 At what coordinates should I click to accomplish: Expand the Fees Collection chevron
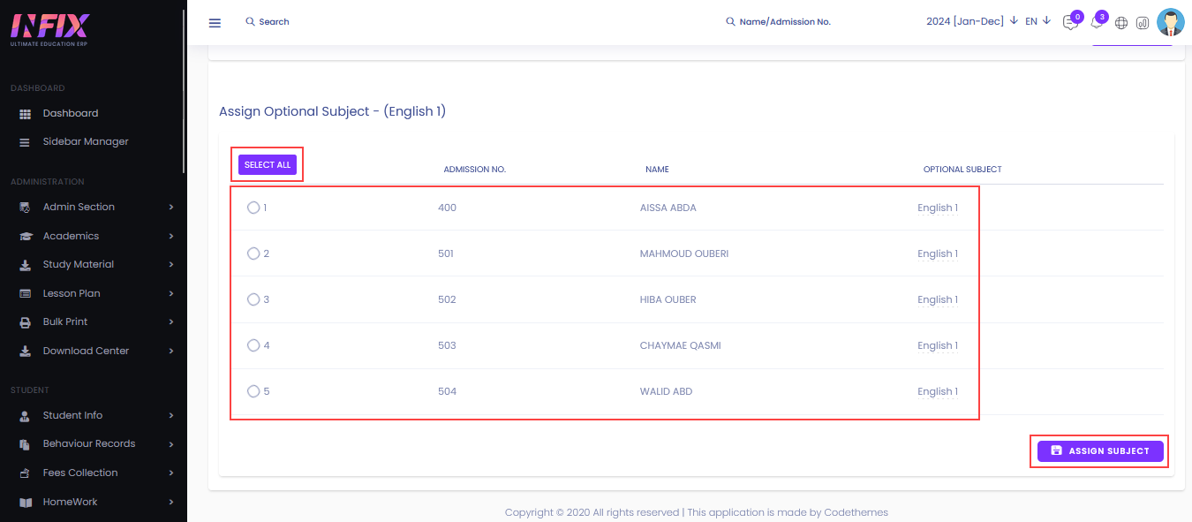point(171,473)
